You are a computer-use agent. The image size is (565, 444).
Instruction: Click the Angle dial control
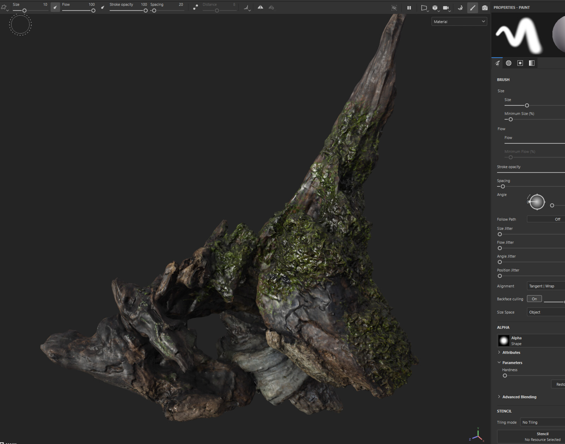pos(537,202)
